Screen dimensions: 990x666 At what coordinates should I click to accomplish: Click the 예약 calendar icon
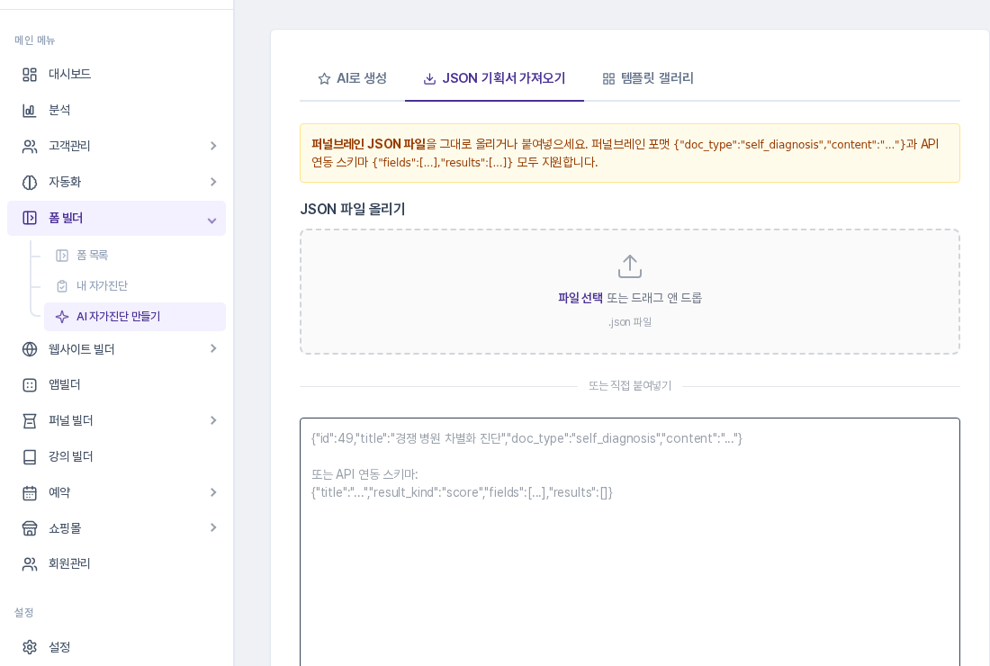pos(30,493)
